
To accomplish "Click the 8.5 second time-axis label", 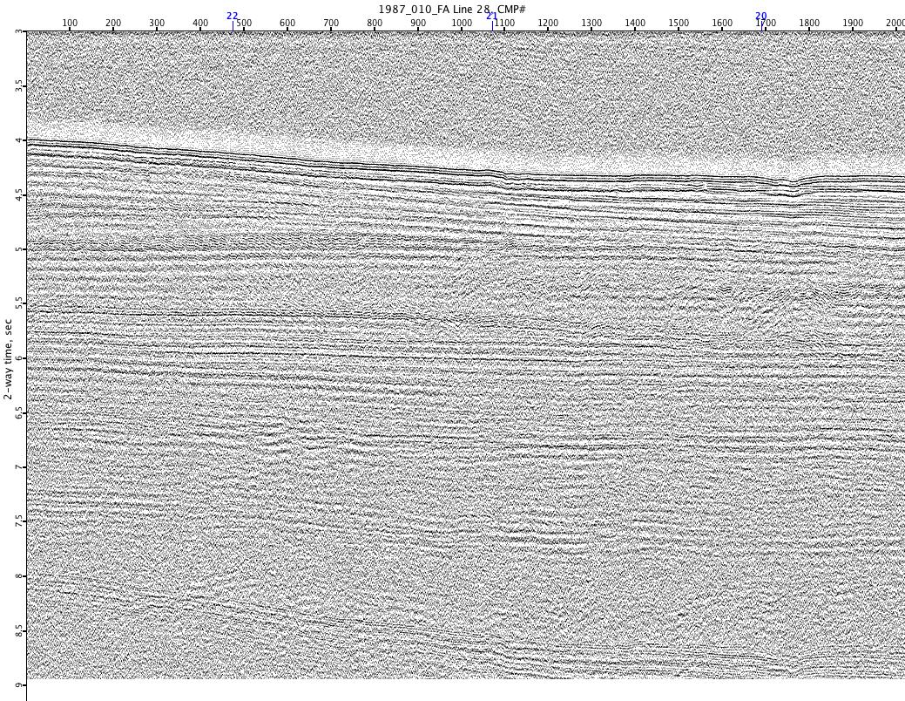I will pyautogui.click(x=19, y=630).
